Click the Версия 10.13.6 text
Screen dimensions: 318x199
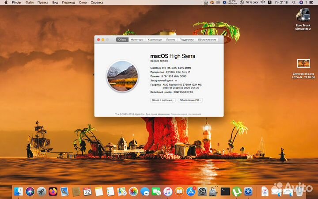(159, 61)
